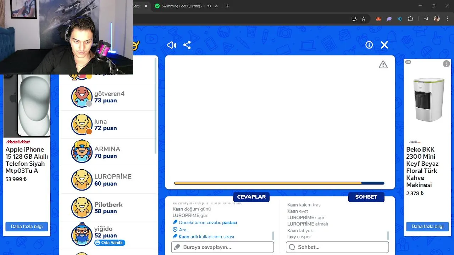Image resolution: width=454 pixels, height=255 pixels.
Task: Click the chat message 'Kaan kalem tras'
Action: 304,205
